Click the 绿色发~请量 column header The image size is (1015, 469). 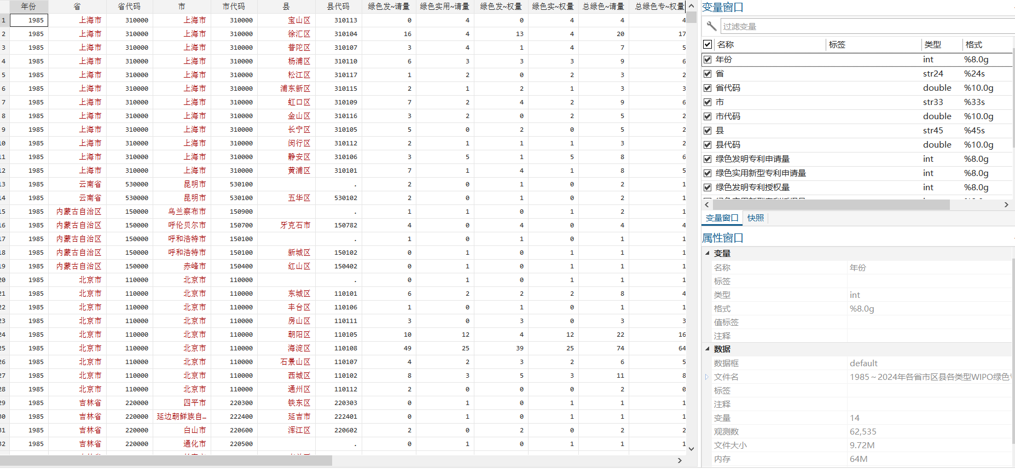[388, 7]
